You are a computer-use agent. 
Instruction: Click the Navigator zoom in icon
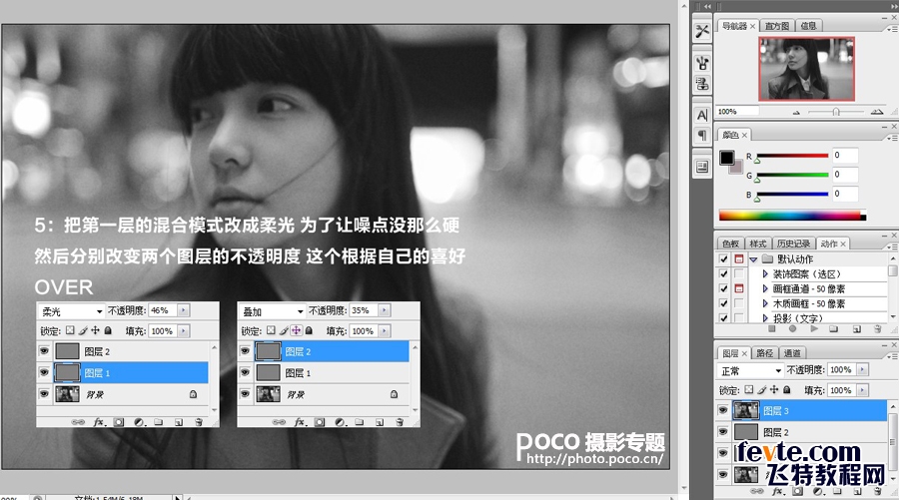pos(877,112)
